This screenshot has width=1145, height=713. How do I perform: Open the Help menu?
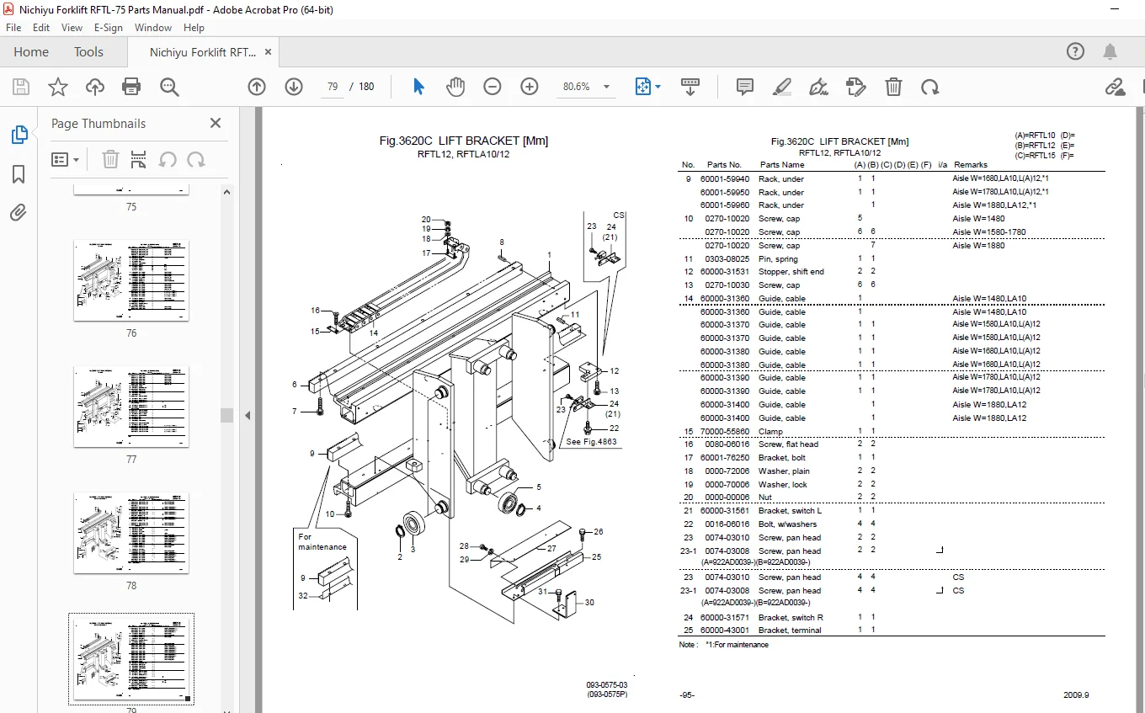(194, 28)
